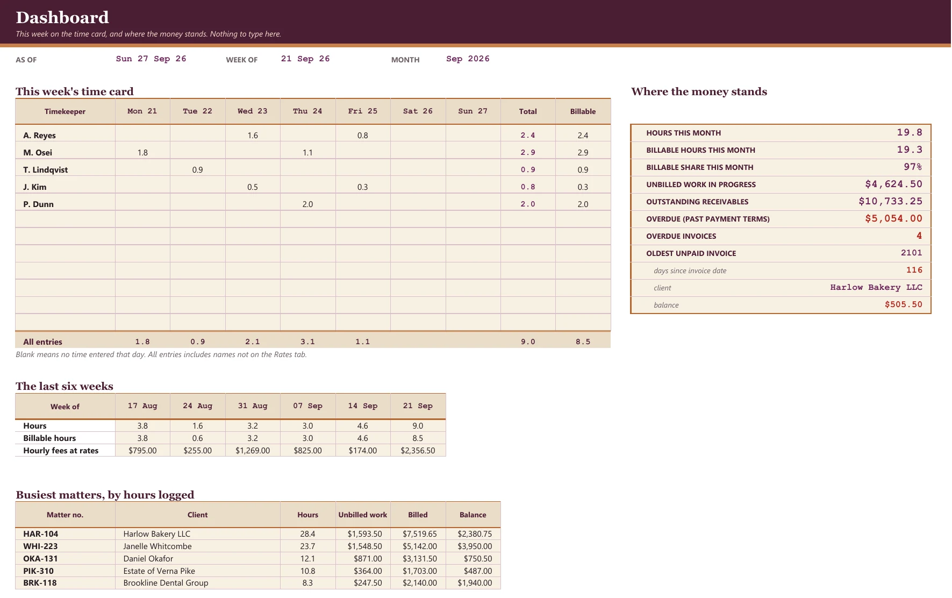Image resolution: width=952 pixels, height=598 pixels.
Task: Click the Overdue amount $5,054.00
Action: pos(893,218)
